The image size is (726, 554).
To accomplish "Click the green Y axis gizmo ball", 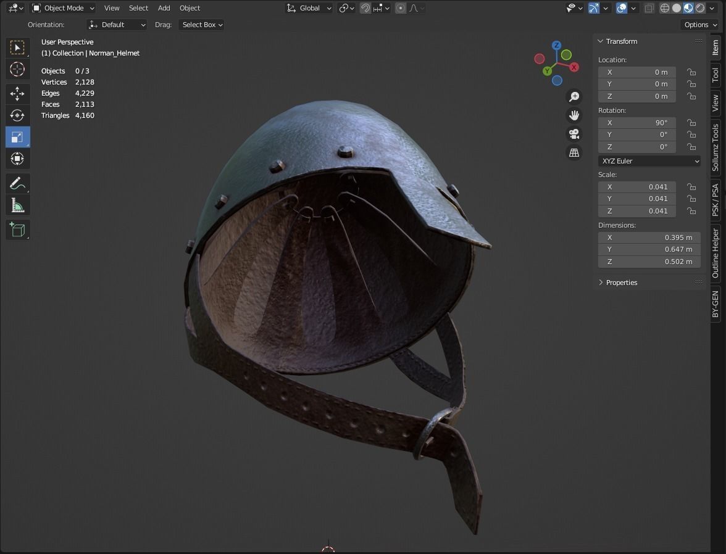I will point(547,71).
